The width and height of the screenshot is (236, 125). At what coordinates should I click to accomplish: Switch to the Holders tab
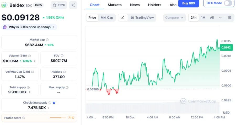click(154, 5)
